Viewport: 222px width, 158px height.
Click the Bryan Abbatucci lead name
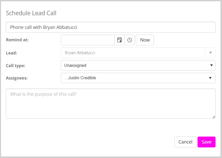click(x=80, y=53)
